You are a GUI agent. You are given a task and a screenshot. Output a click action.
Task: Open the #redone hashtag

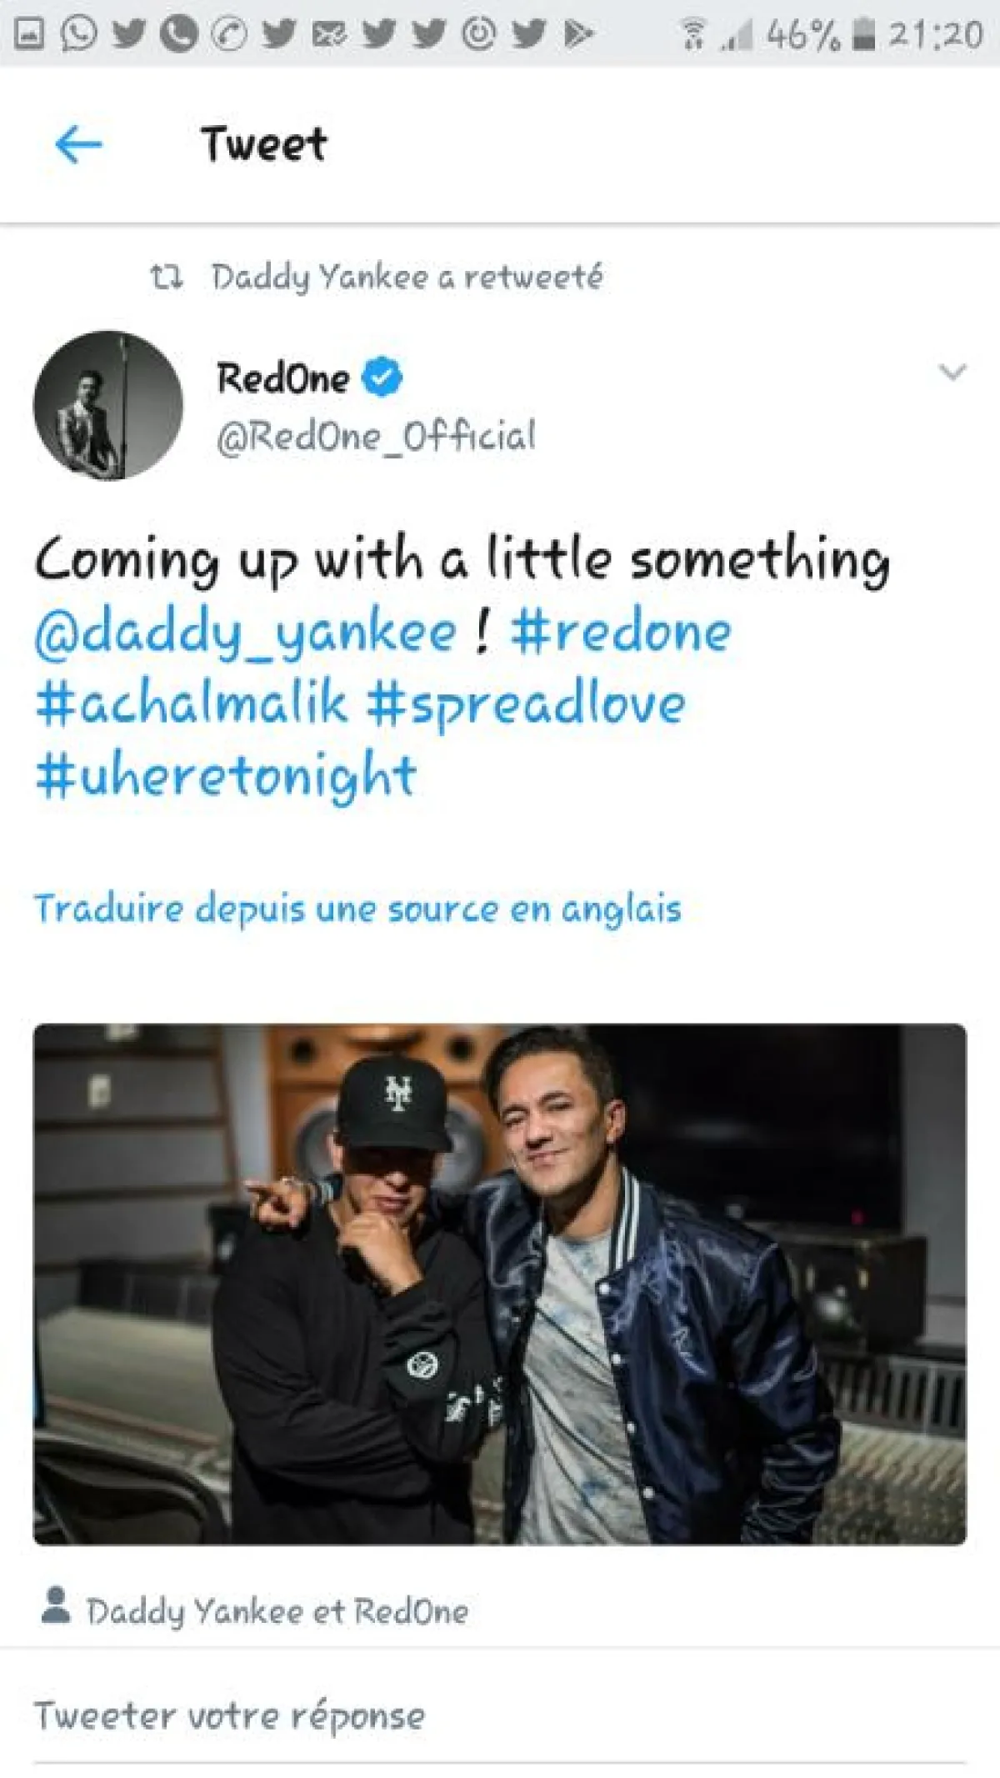point(621,633)
